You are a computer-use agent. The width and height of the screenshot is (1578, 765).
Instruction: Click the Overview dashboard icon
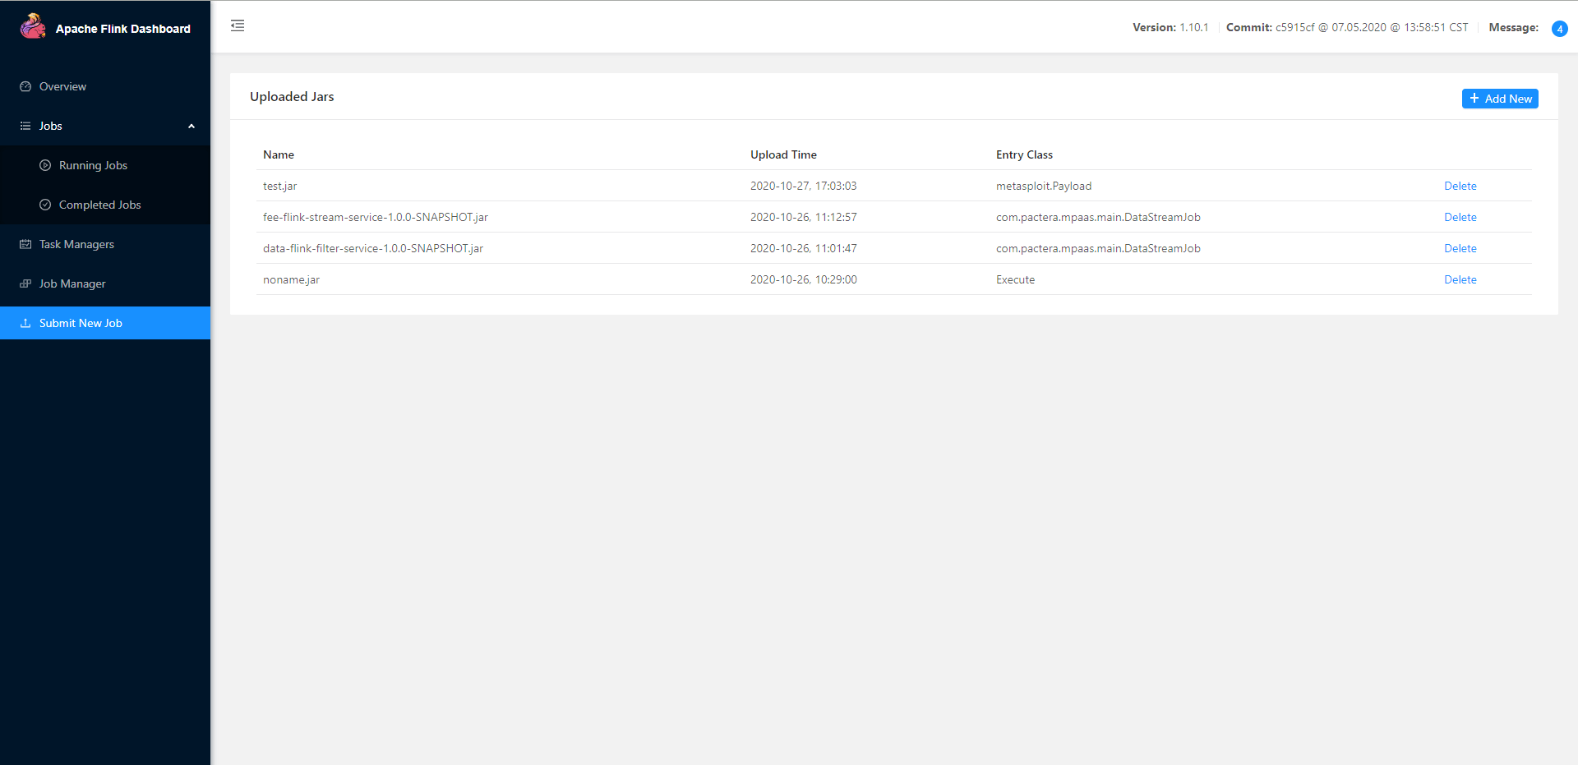point(25,86)
